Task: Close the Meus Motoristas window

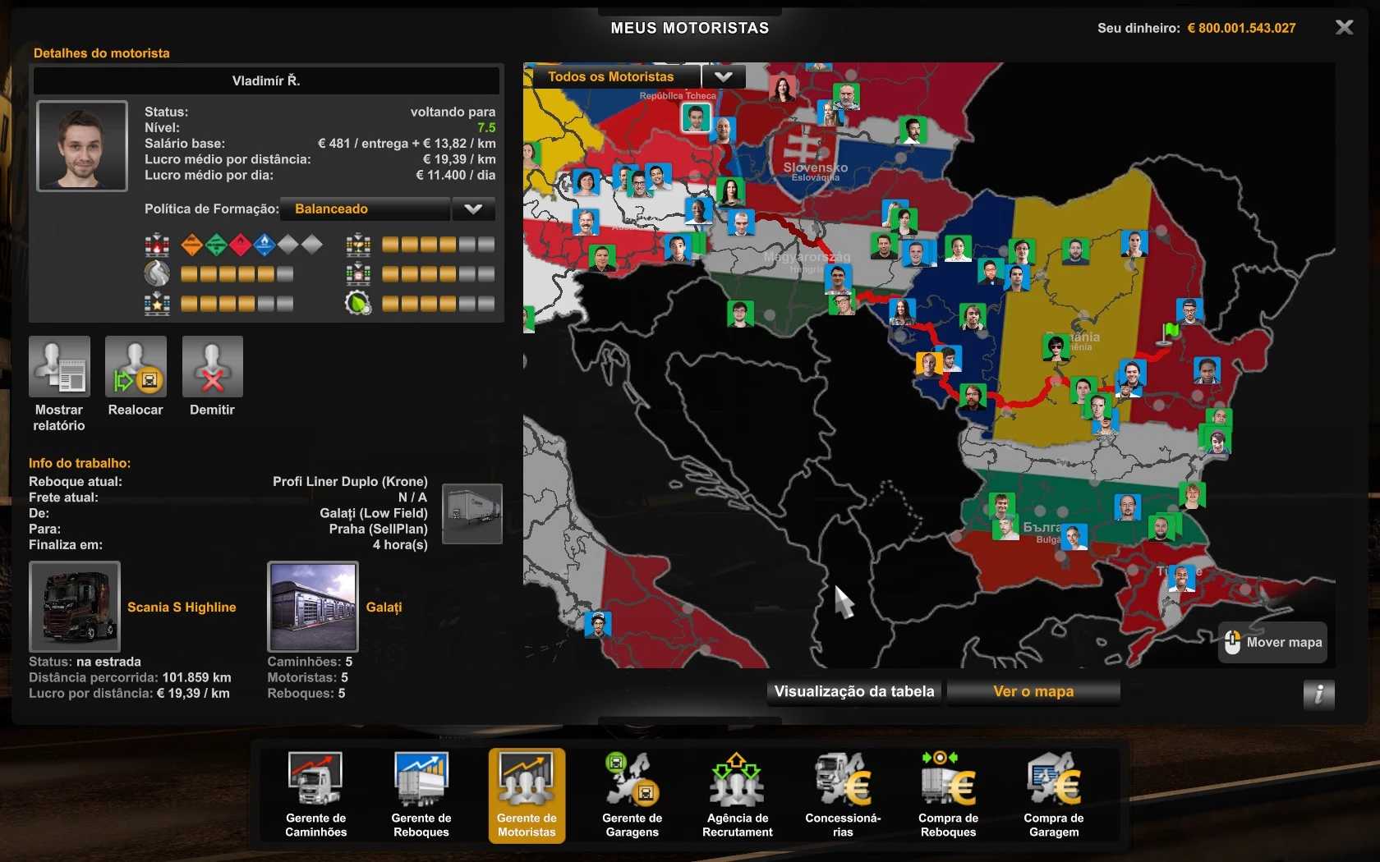Action: pyautogui.click(x=1344, y=27)
